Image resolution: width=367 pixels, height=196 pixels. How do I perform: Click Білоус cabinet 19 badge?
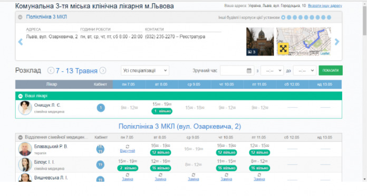pyautogui.click(x=100, y=165)
